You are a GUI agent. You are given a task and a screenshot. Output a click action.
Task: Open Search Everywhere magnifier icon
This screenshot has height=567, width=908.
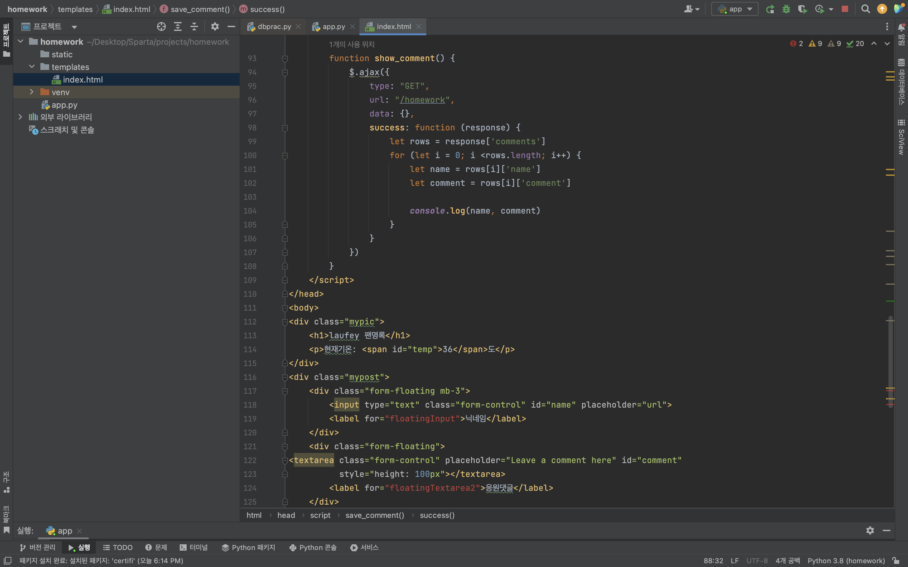click(x=865, y=9)
